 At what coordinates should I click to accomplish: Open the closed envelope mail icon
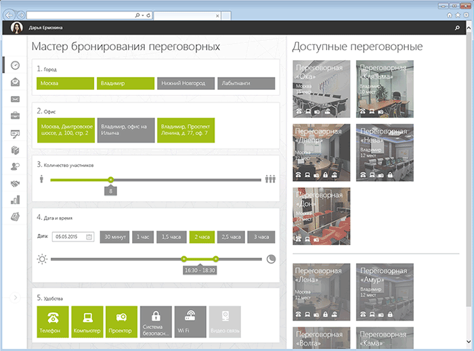click(15, 99)
